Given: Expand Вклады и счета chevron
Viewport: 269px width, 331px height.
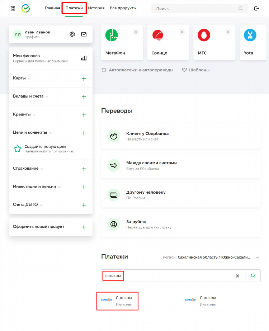Looking at the screenshot, I should pyautogui.click(x=47, y=97).
